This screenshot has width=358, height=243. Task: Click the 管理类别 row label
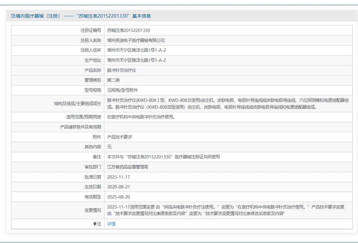coord(93,80)
